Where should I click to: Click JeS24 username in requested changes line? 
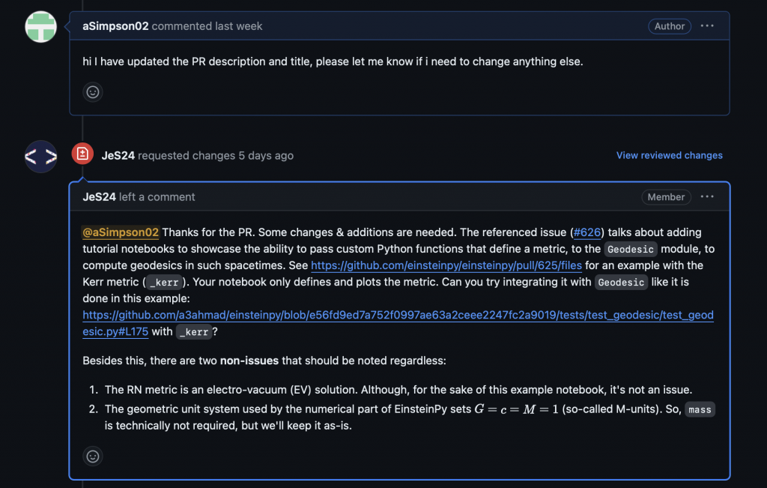tap(118, 156)
